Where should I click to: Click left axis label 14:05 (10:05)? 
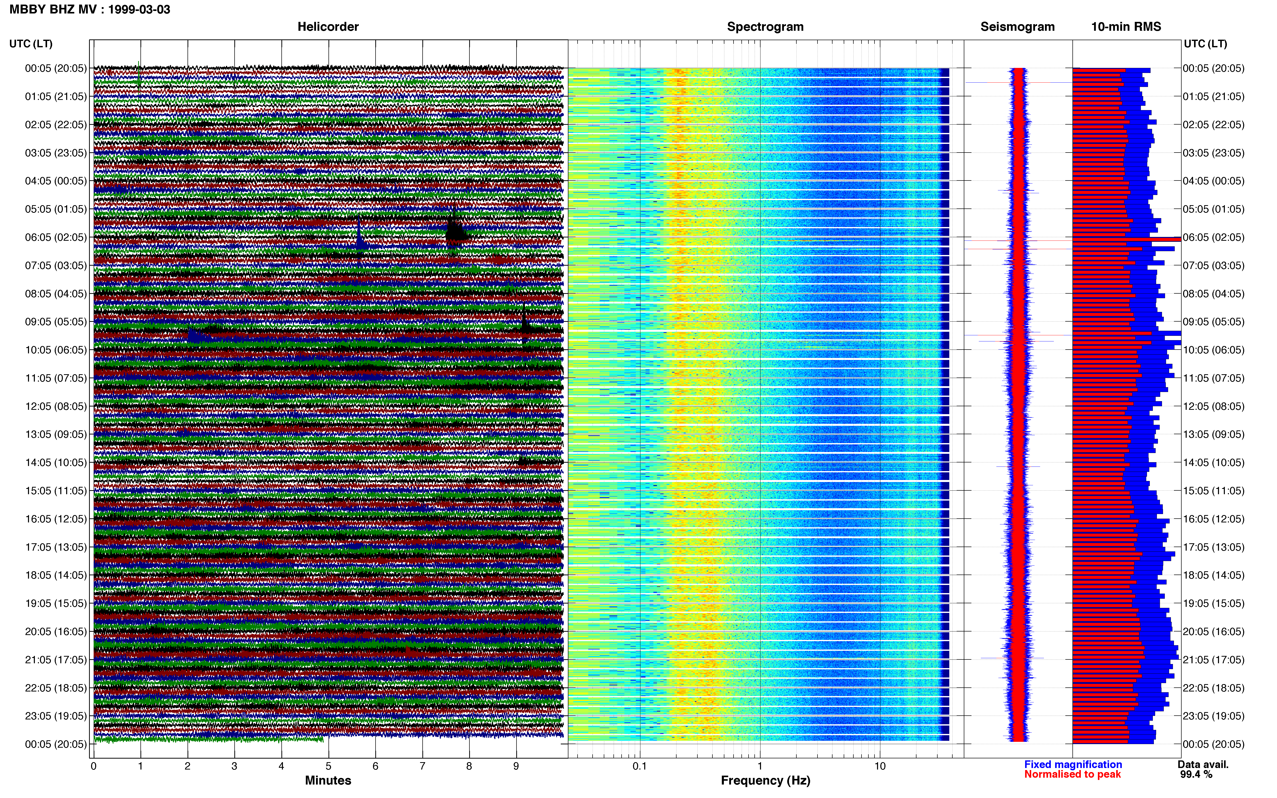click(56, 462)
